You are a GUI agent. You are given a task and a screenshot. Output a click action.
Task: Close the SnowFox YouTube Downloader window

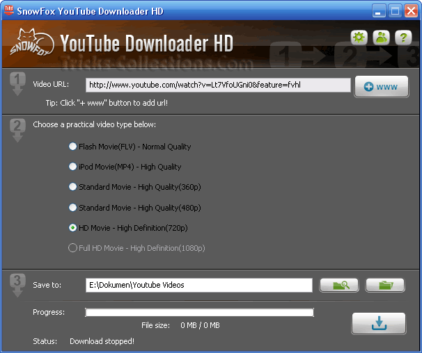point(411,11)
